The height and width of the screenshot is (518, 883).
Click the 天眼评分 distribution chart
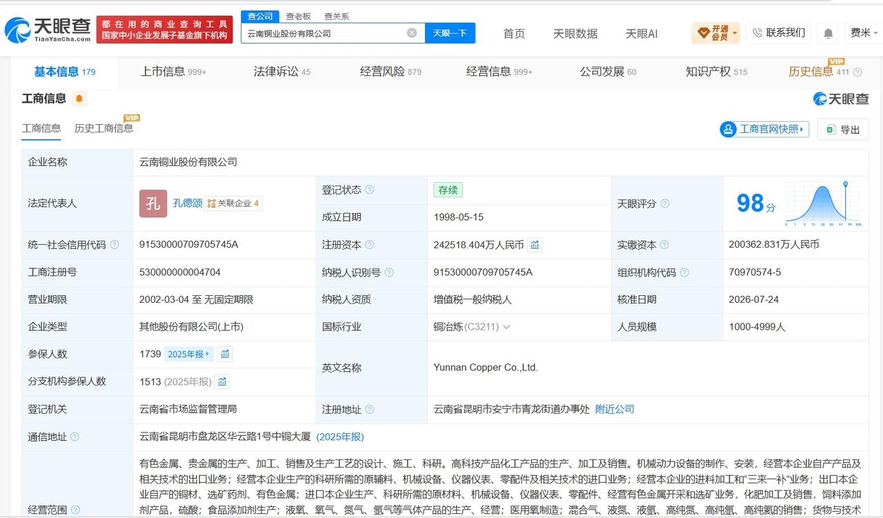pyautogui.click(x=823, y=203)
